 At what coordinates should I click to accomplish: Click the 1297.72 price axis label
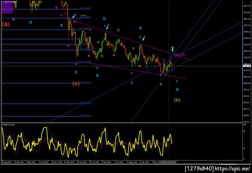click(x=247, y=44)
